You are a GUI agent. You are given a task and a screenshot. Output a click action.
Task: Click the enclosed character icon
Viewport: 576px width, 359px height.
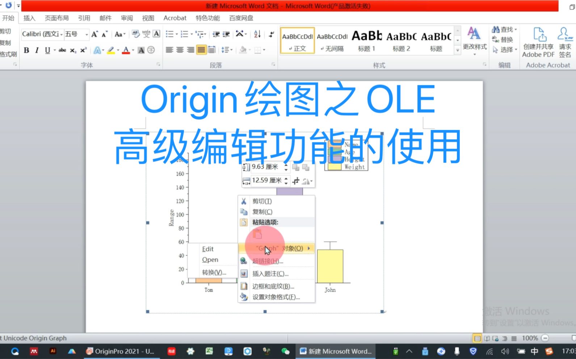coord(151,50)
